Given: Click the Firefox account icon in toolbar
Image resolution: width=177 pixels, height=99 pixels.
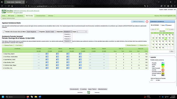Looking at the screenshot, I should (168, 6).
